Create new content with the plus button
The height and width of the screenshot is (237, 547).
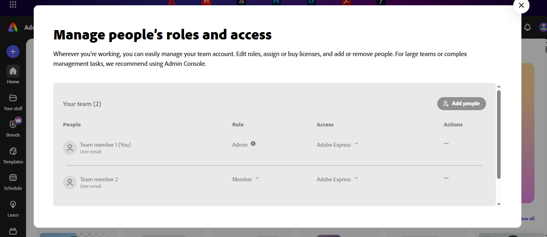(x=13, y=52)
